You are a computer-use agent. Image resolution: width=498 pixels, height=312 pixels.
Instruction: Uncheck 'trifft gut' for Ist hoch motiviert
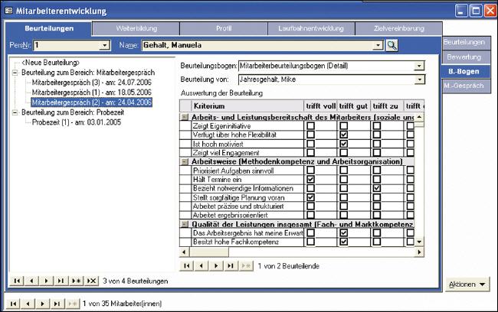[343, 144]
